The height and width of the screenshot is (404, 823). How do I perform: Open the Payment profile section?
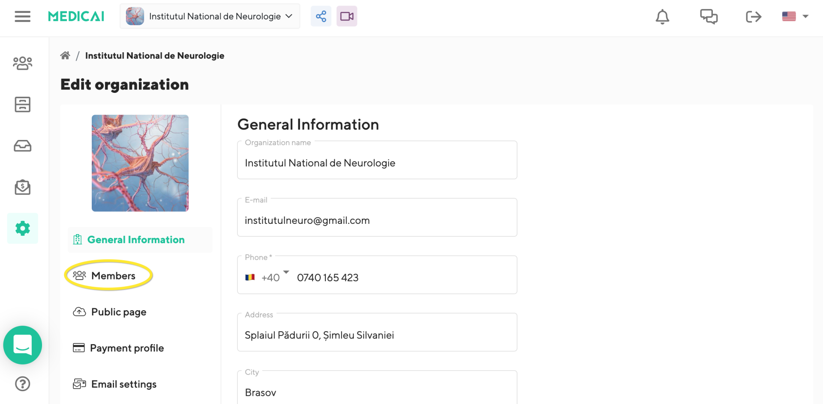coord(126,348)
